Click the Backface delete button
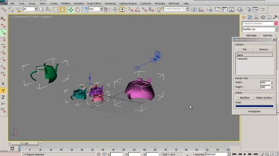Screen dimensions: 279x156 (x=245, y=97)
